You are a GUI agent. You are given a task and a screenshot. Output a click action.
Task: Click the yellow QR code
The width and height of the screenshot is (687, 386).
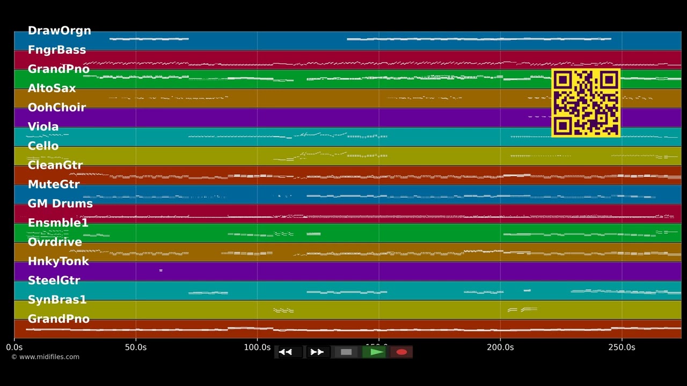(586, 103)
